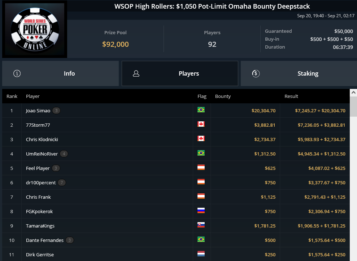The image size is (357, 261).
Task: Click Chris Frank's Austria flag
Action: 201,196
